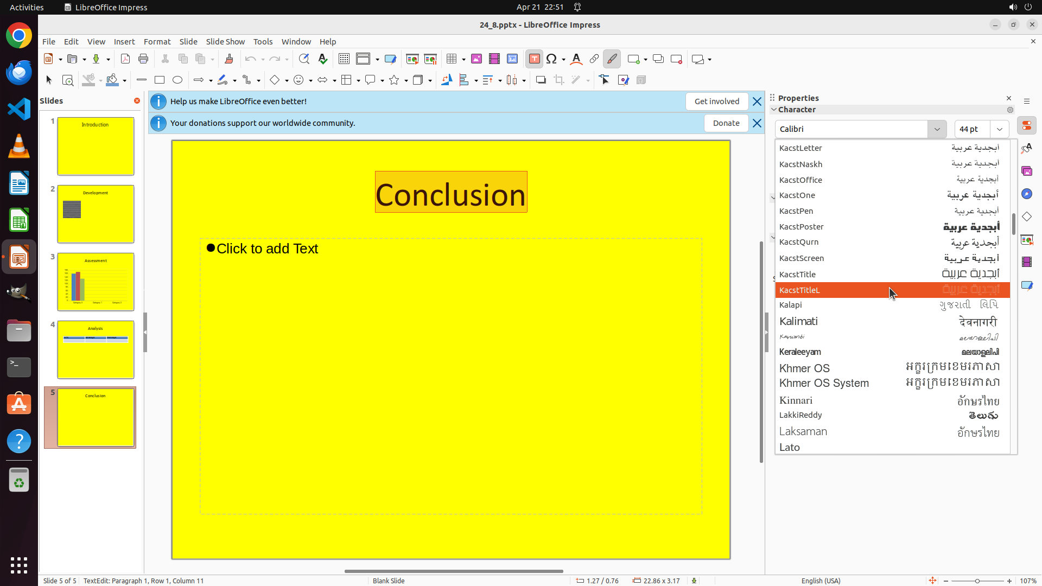Select slide 3 Assessment thumbnail
This screenshot has width=1042, height=586.
click(96, 282)
